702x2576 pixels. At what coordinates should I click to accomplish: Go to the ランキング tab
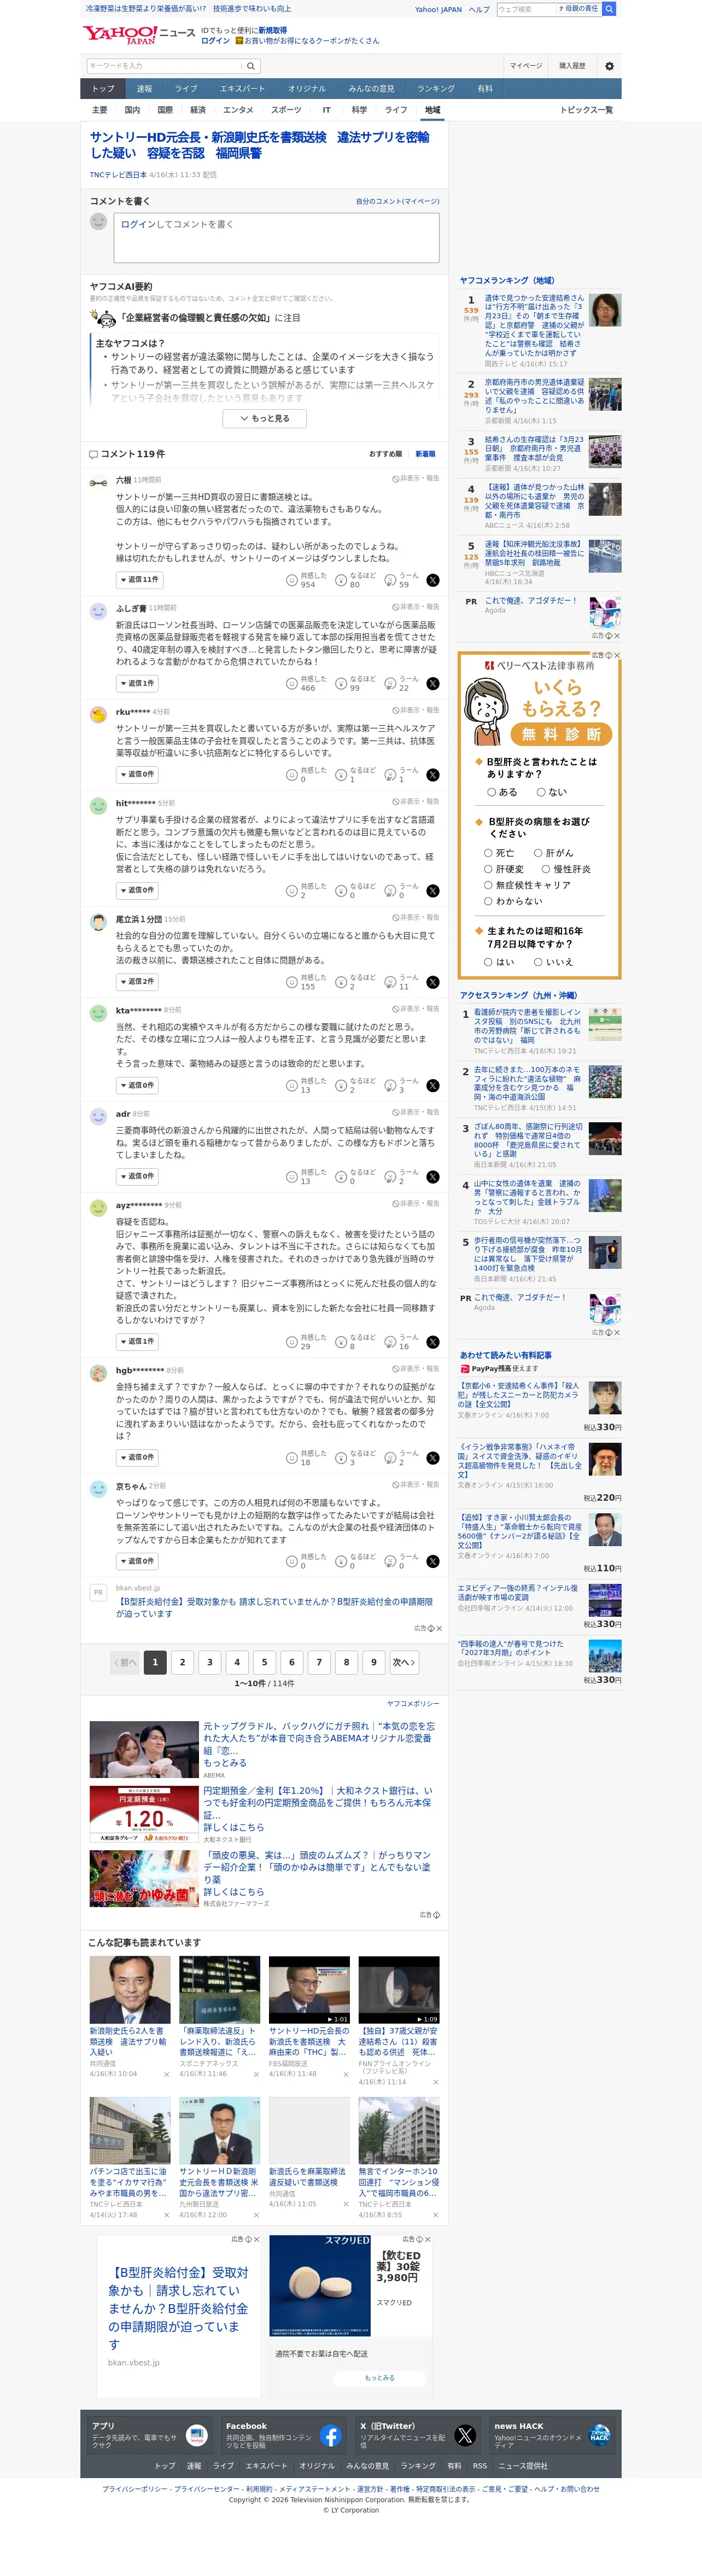[436, 89]
